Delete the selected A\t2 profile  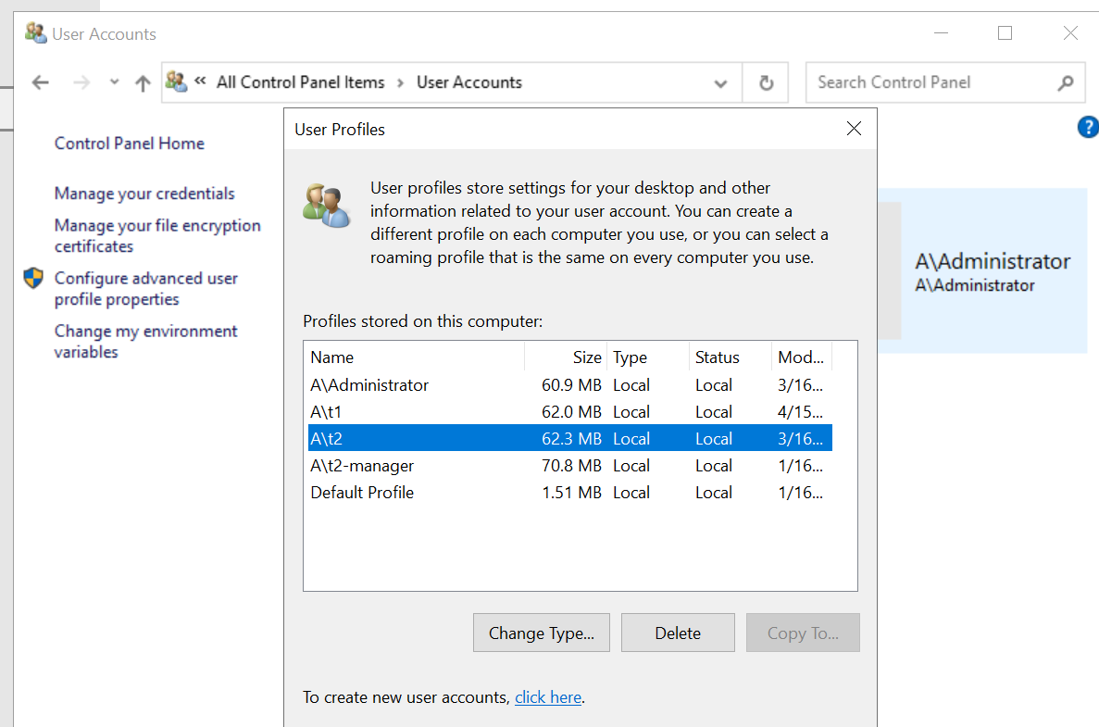coord(678,633)
